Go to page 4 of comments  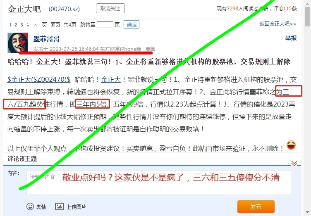27,25
